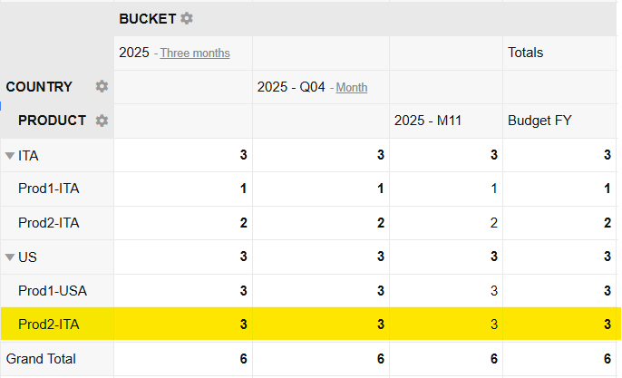Click the 2025 - M11 column header

428,121
